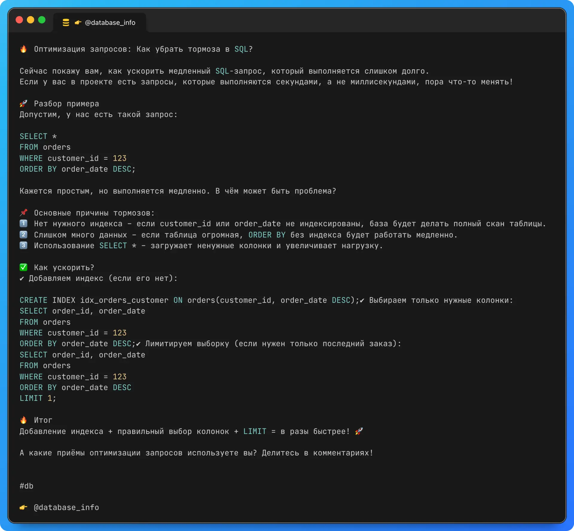Click the rocket emoji before Разбор примера
574x531 pixels.
pos(23,104)
